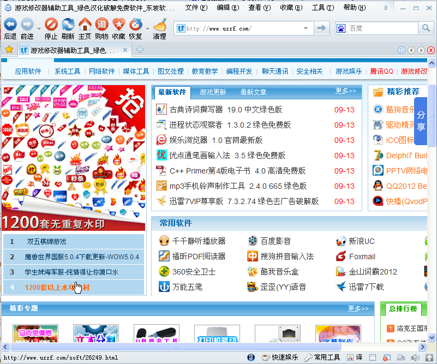Open the 应用软件 category link
Screen dimensions: 437x364
[28, 71]
